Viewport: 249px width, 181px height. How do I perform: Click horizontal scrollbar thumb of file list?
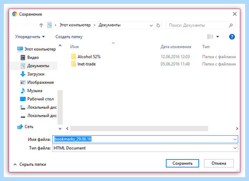[139, 129]
